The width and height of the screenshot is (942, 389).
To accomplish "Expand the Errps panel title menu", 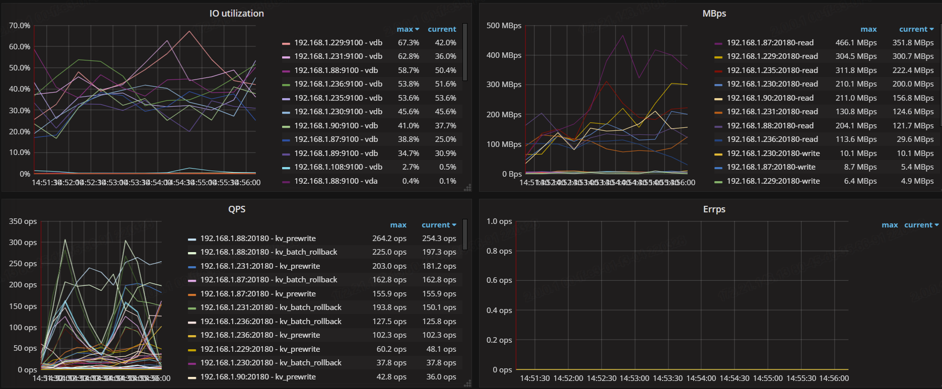I will (714, 209).
